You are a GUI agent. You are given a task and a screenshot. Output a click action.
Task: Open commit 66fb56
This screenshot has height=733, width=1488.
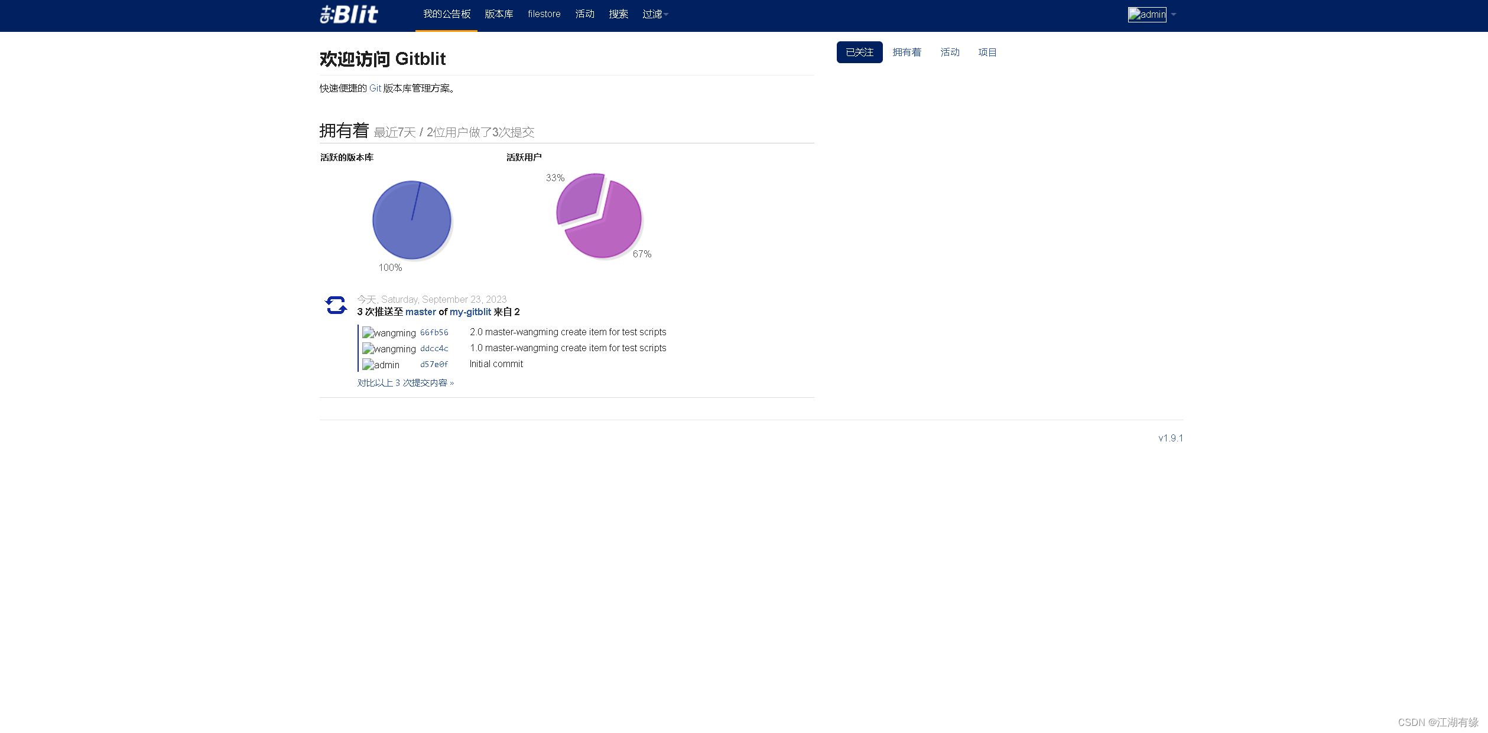(434, 333)
